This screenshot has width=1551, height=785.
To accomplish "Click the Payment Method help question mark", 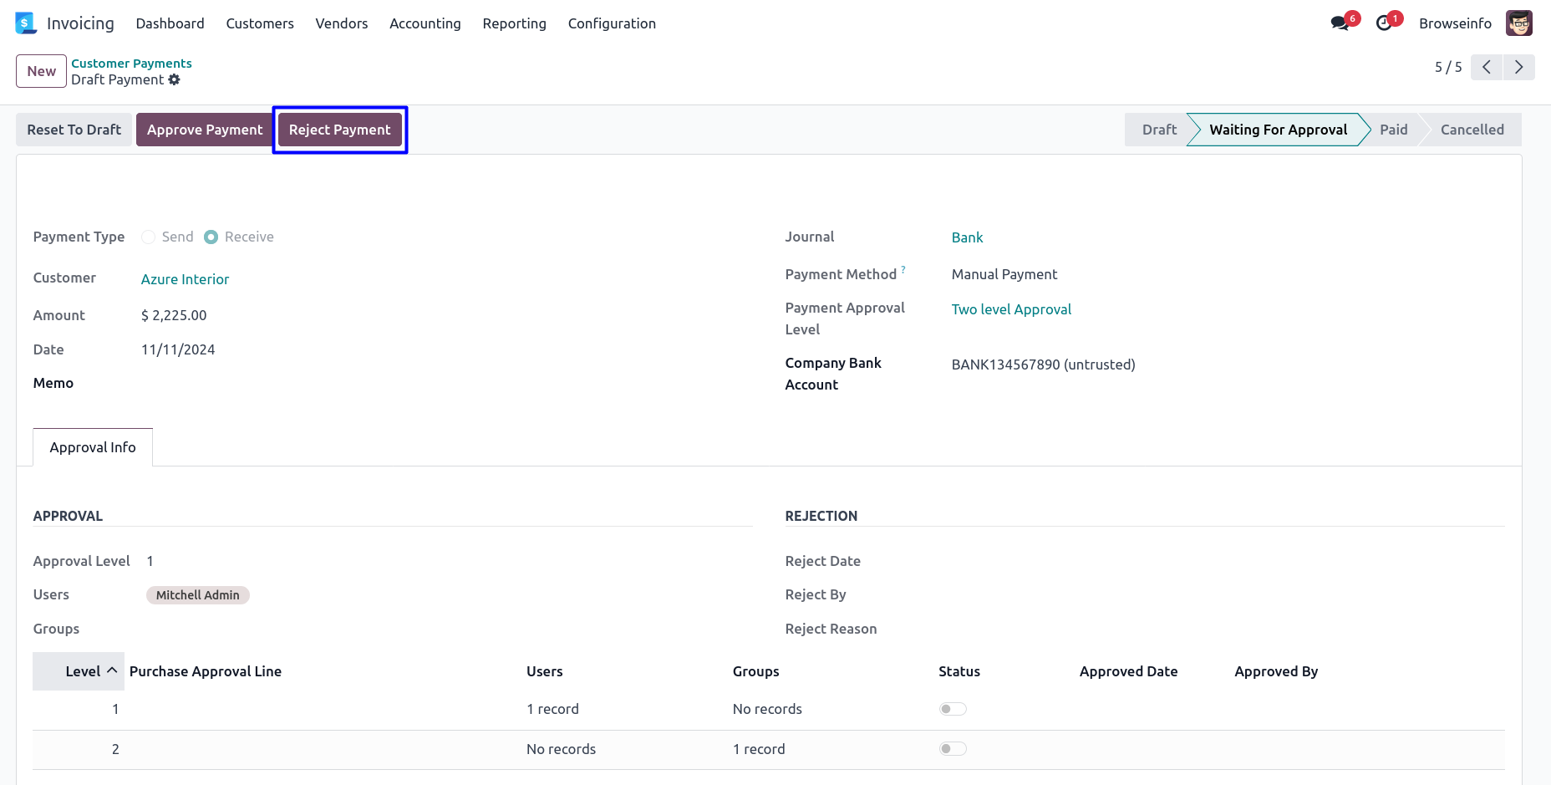I will pyautogui.click(x=903, y=270).
